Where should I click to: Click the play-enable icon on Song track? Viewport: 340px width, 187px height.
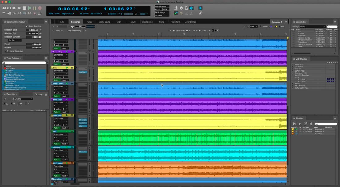(x=67, y=68)
